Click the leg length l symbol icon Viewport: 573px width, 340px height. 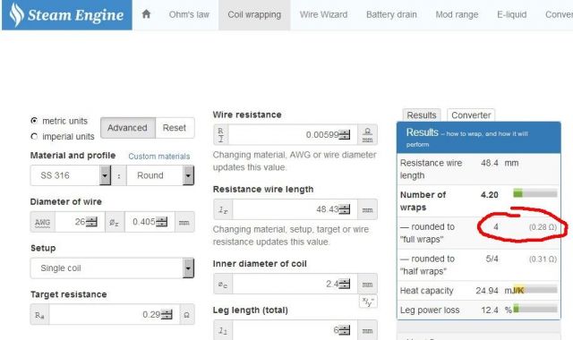pos(223,330)
